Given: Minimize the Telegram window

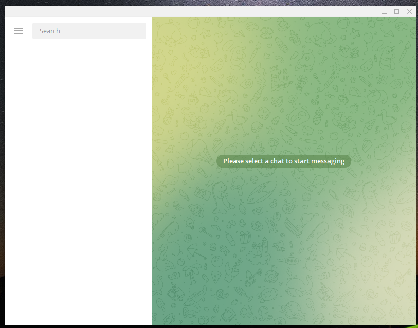Looking at the screenshot, I should (x=384, y=12).
